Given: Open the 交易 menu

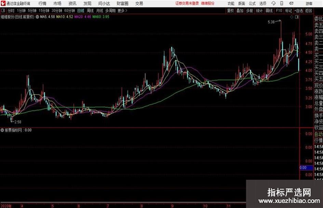Looking at the screenshot, I should [x=139, y=3].
